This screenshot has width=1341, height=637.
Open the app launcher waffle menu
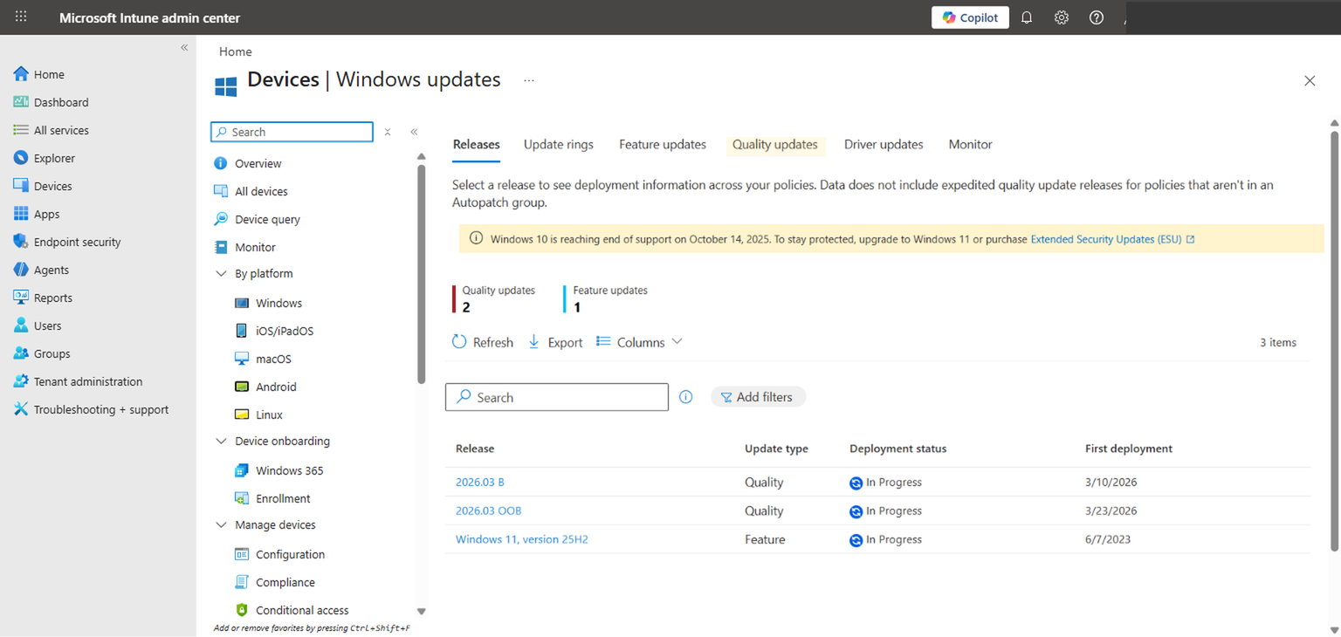coord(20,17)
